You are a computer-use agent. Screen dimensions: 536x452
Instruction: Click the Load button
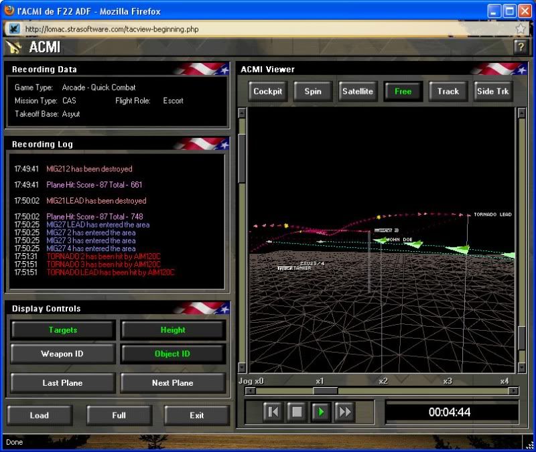(40, 415)
